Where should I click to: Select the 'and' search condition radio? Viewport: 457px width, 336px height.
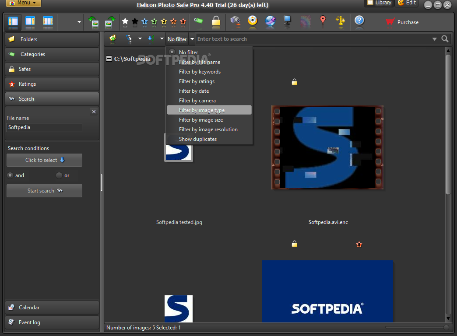[10, 175]
